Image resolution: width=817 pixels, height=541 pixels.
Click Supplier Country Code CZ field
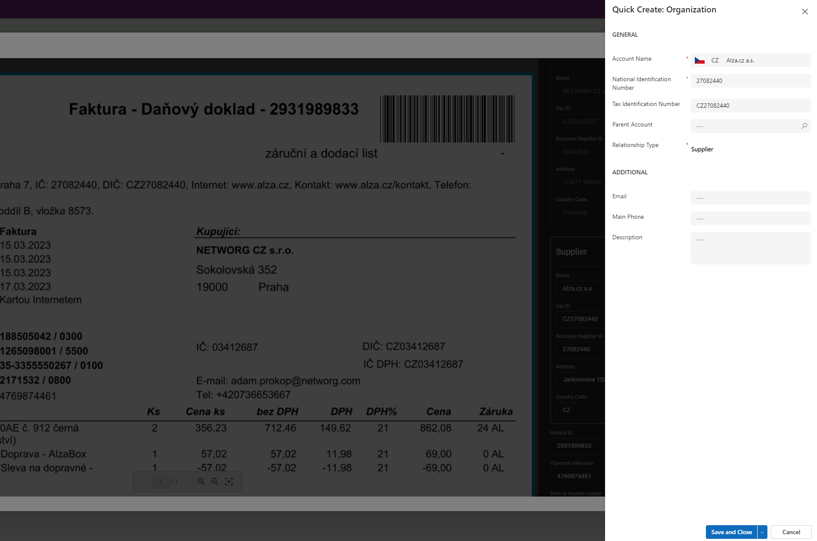[580, 410]
